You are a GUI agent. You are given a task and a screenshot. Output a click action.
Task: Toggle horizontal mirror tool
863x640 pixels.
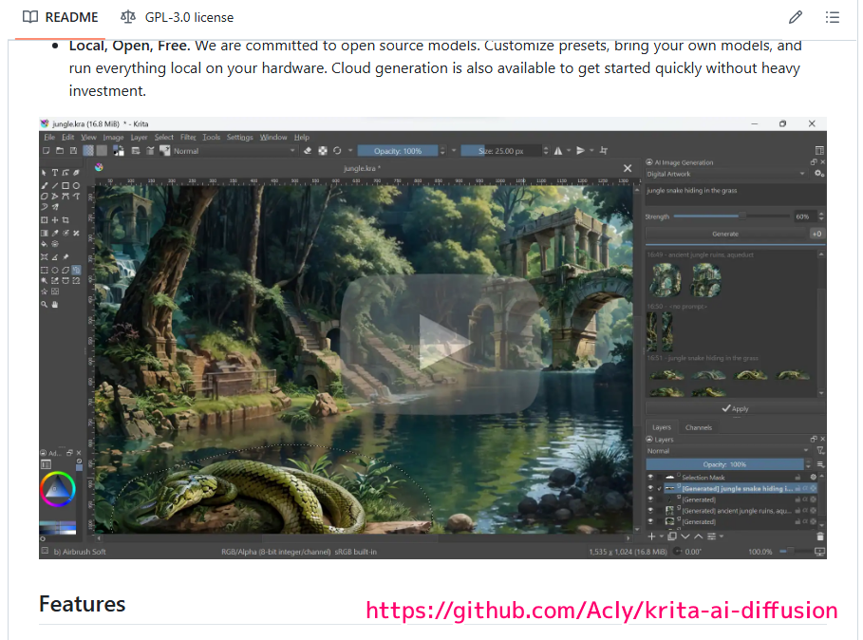tap(558, 151)
